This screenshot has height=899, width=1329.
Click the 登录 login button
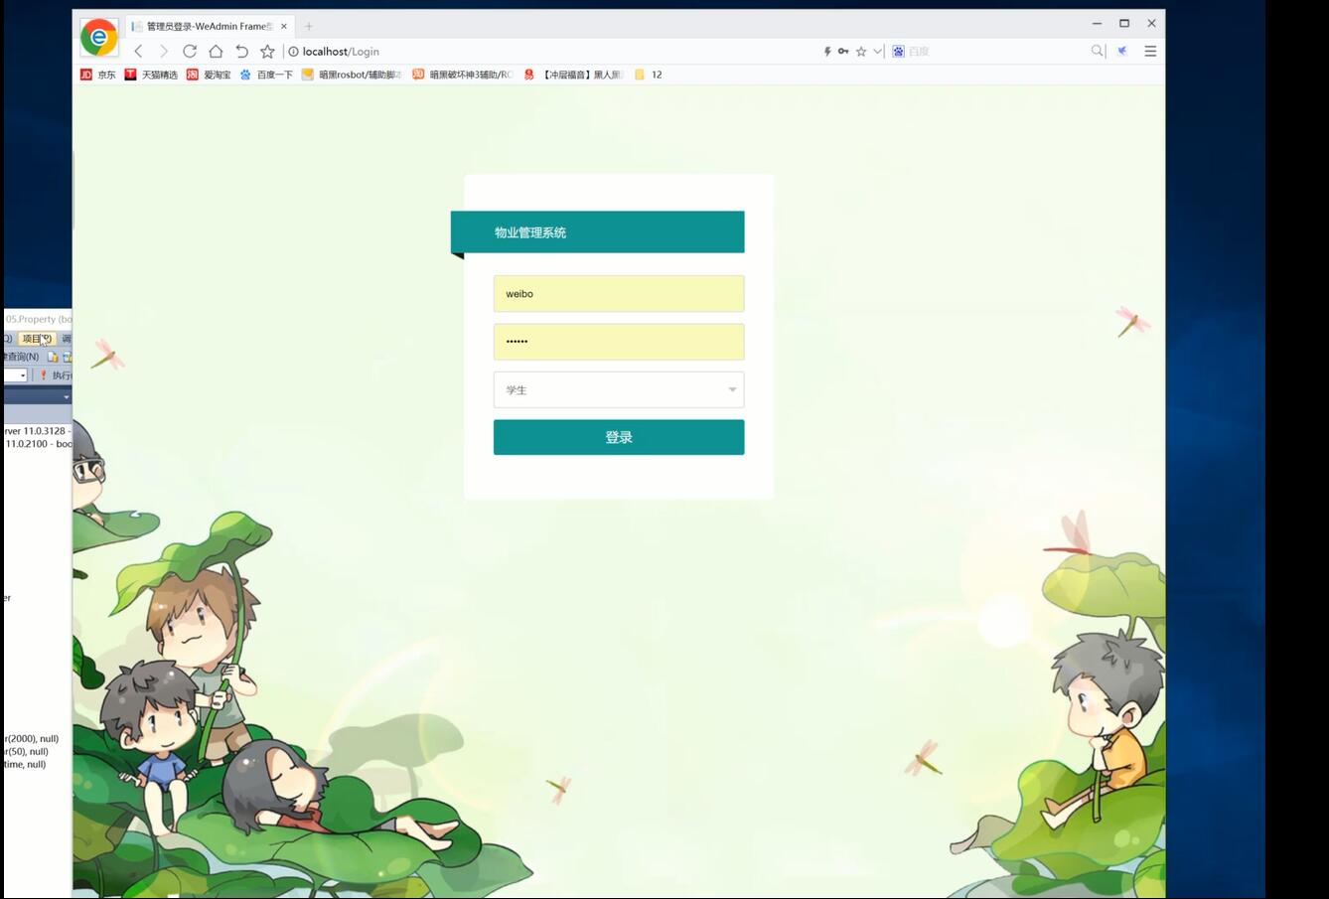coord(619,437)
